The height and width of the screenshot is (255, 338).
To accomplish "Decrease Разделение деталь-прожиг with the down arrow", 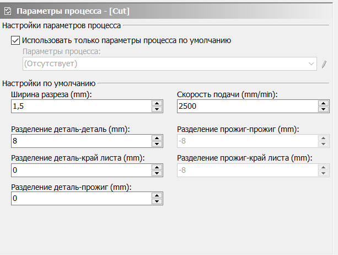I will pos(157,201).
